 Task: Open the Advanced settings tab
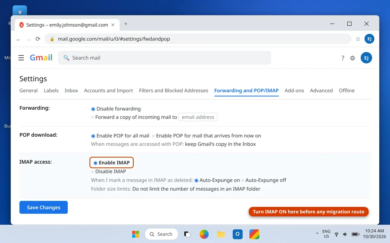tap(321, 90)
